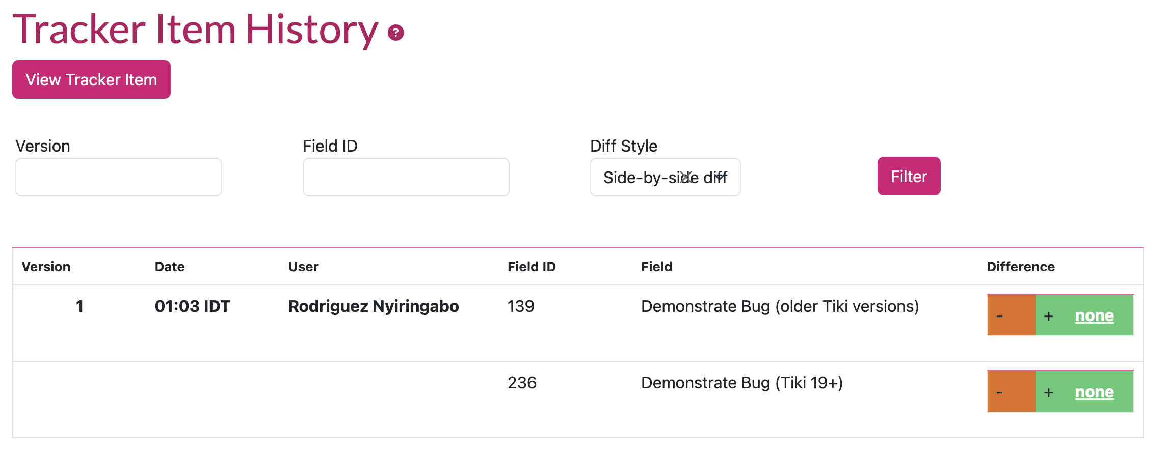Click the help question mark icon

coord(396,33)
